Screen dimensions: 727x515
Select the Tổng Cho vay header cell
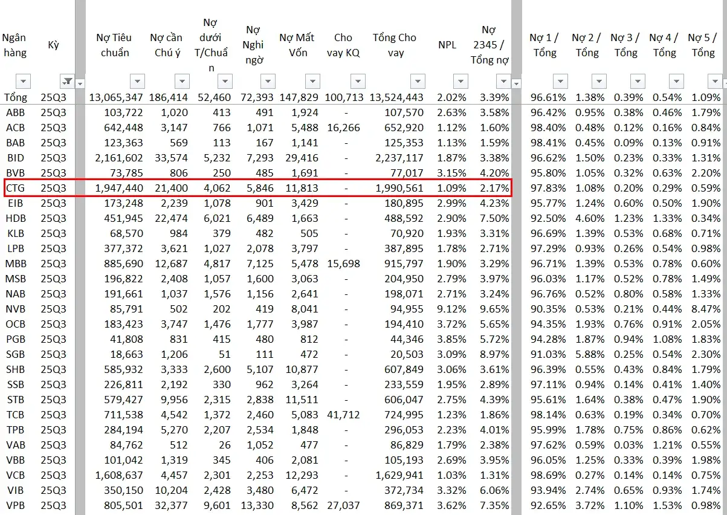(x=395, y=45)
